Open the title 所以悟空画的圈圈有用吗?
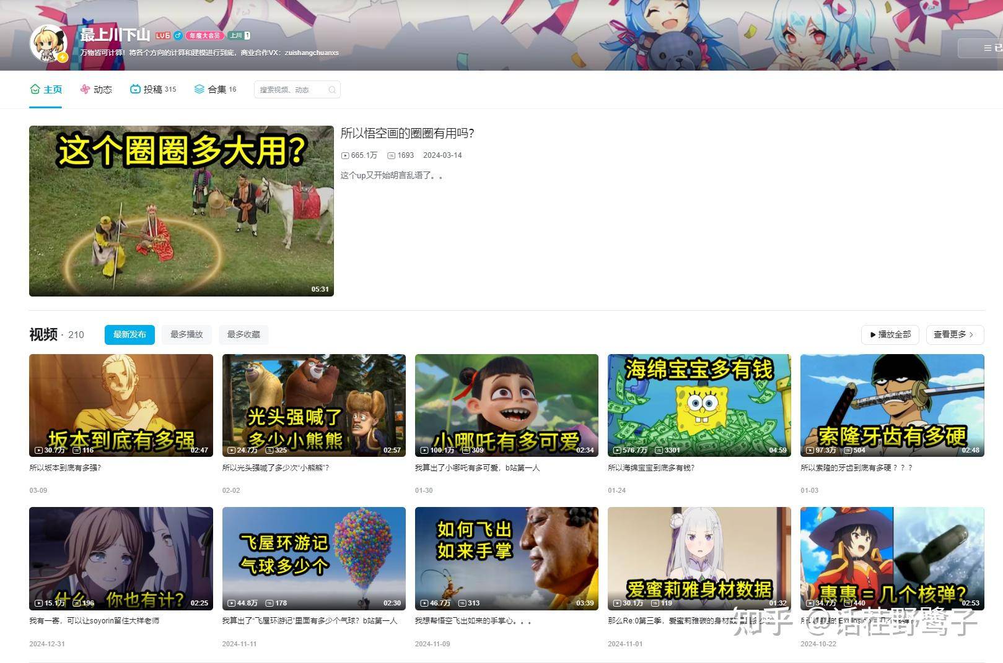 pos(407,133)
